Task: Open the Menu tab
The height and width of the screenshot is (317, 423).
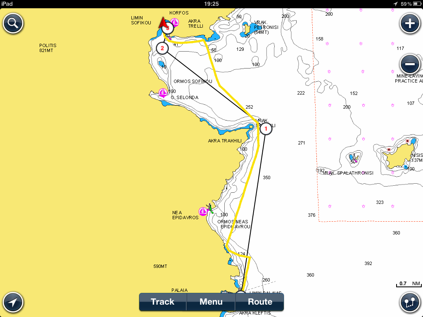Action: point(211,302)
